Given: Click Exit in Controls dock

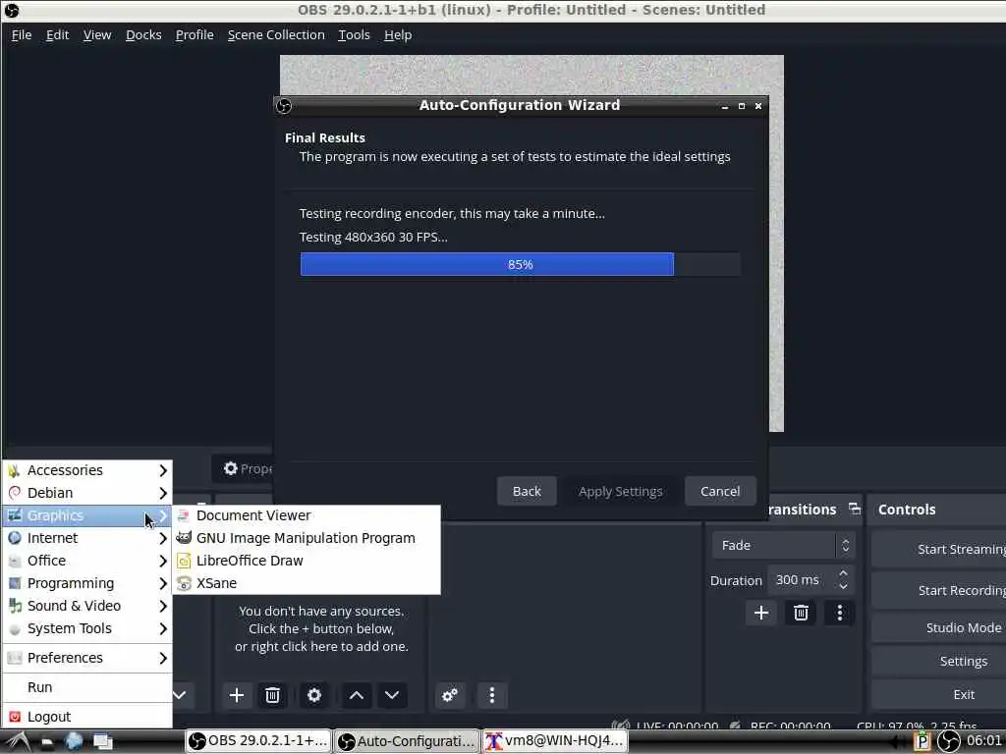Looking at the screenshot, I should click(938, 694).
